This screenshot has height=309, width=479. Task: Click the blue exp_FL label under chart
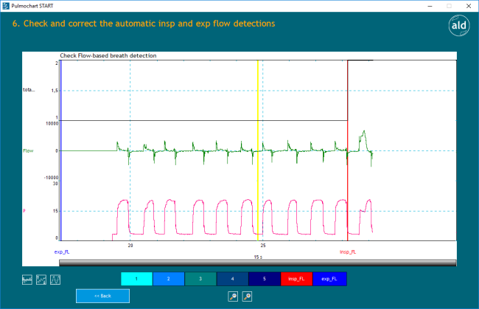tap(61, 251)
